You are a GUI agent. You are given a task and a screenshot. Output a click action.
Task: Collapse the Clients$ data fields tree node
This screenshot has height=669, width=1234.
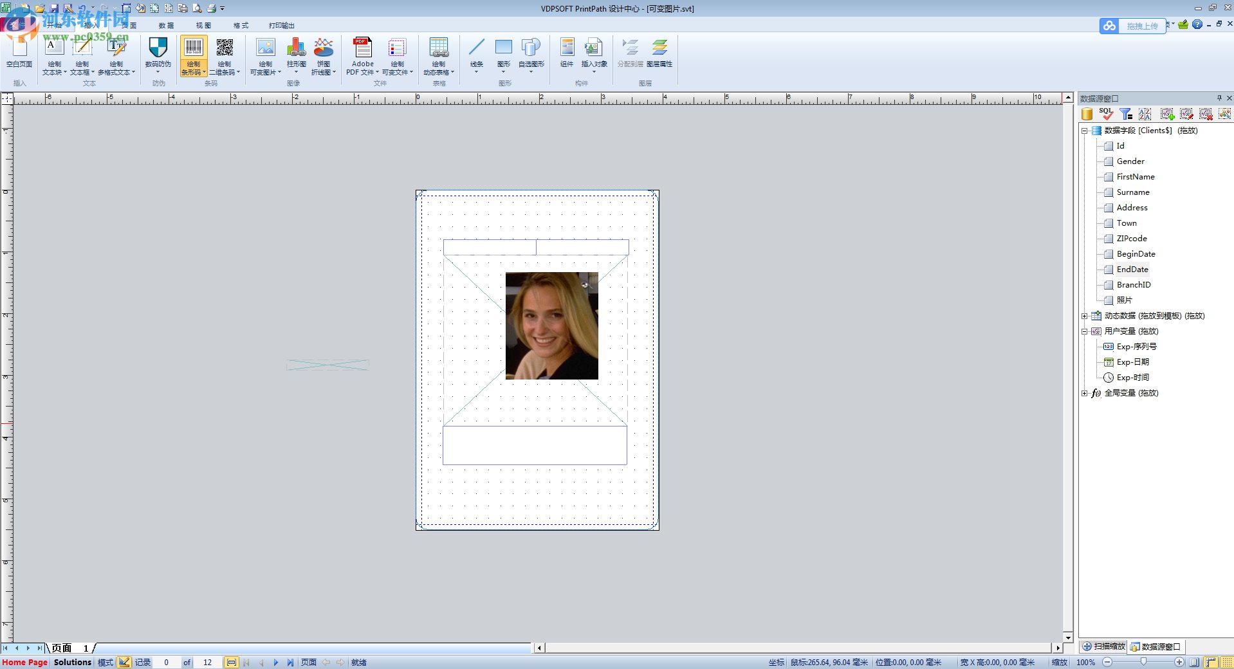tap(1085, 131)
